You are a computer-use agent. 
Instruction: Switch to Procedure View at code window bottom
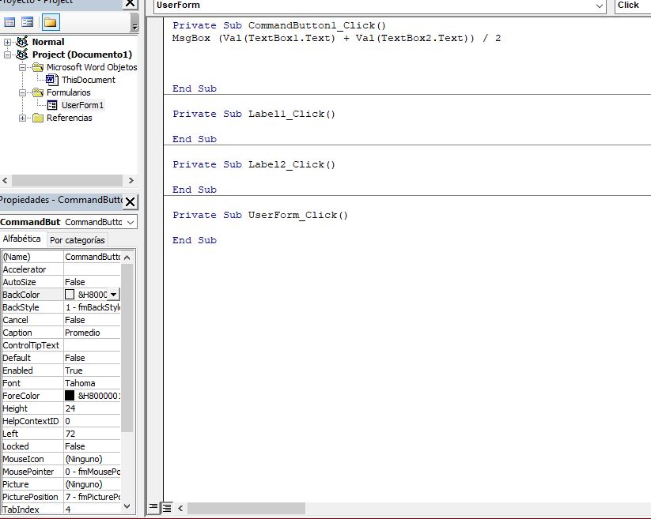154,508
